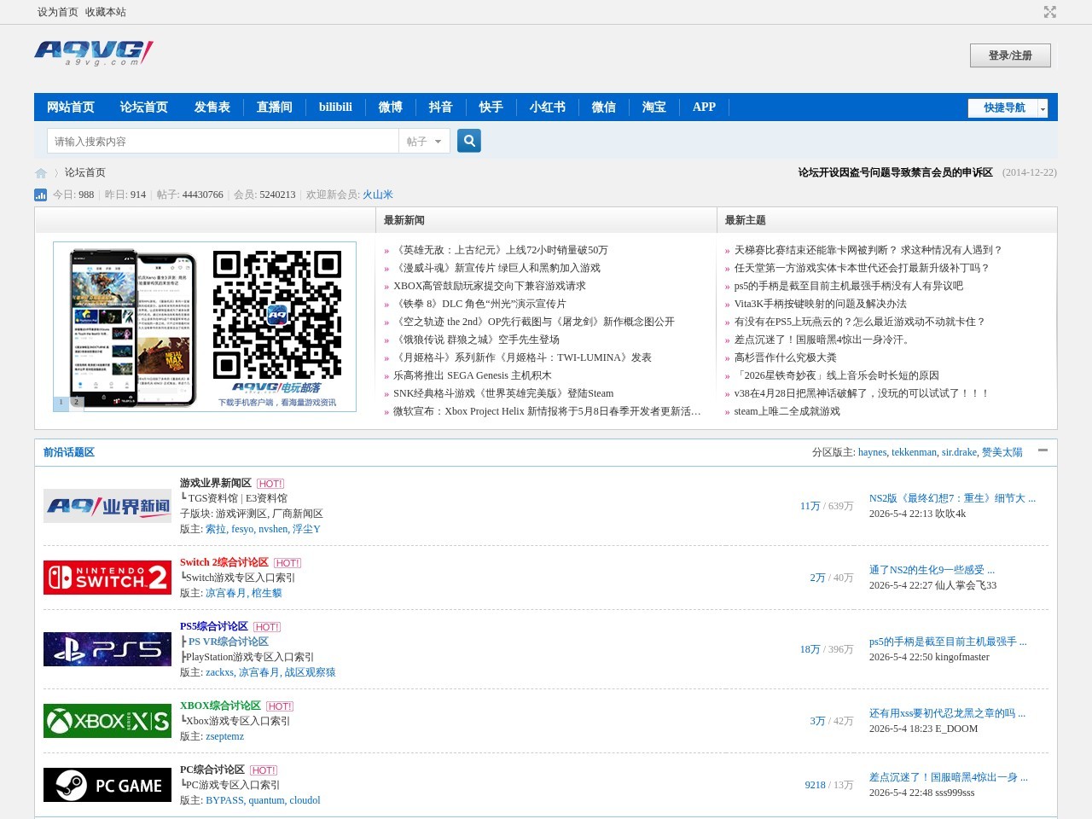Open 快手 navigation item
The image size is (1092, 819).
click(491, 107)
